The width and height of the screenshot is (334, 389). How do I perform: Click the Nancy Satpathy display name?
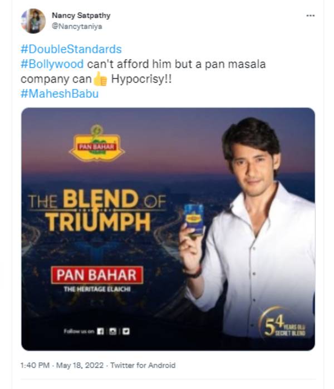click(x=81, y=16)
